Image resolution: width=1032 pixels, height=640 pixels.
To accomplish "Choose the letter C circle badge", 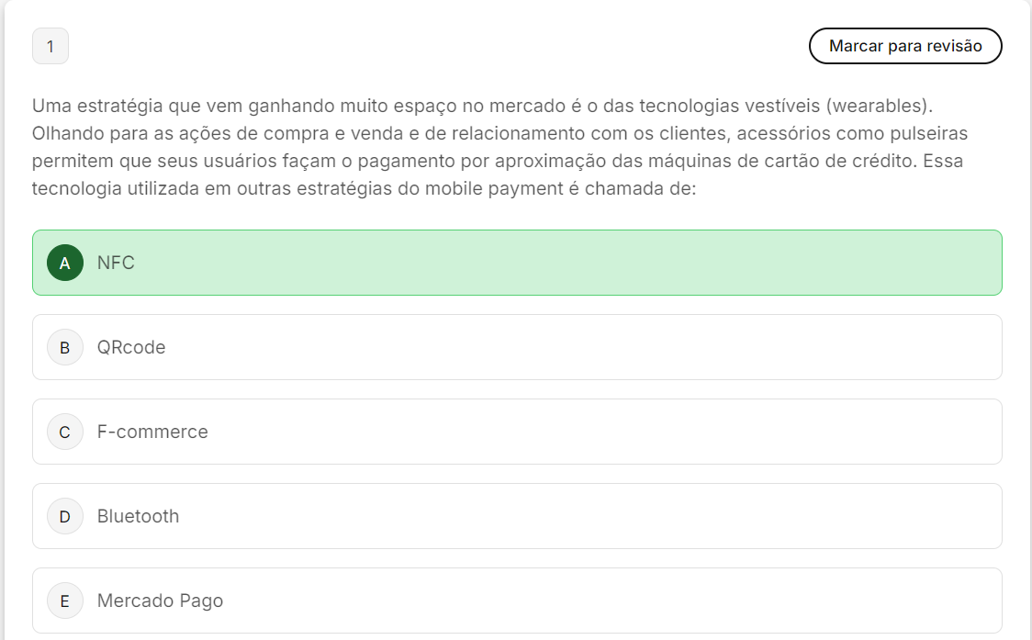I will 65,432.
